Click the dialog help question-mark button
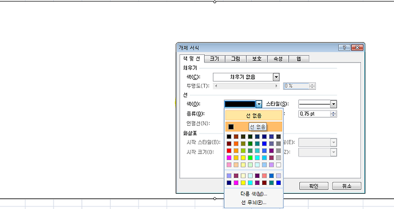The height and width of the screenshot is (209, 394). 344,48
